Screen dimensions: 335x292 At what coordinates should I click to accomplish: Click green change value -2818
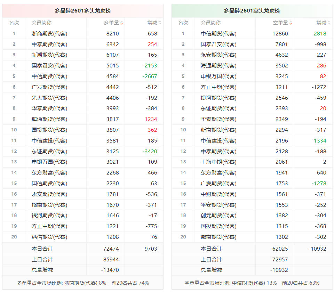pos(319,33)
